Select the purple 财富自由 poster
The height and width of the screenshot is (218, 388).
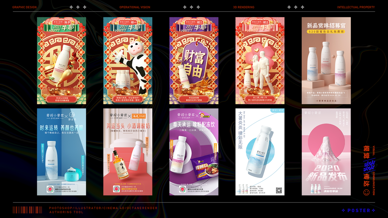click(194, 61)
